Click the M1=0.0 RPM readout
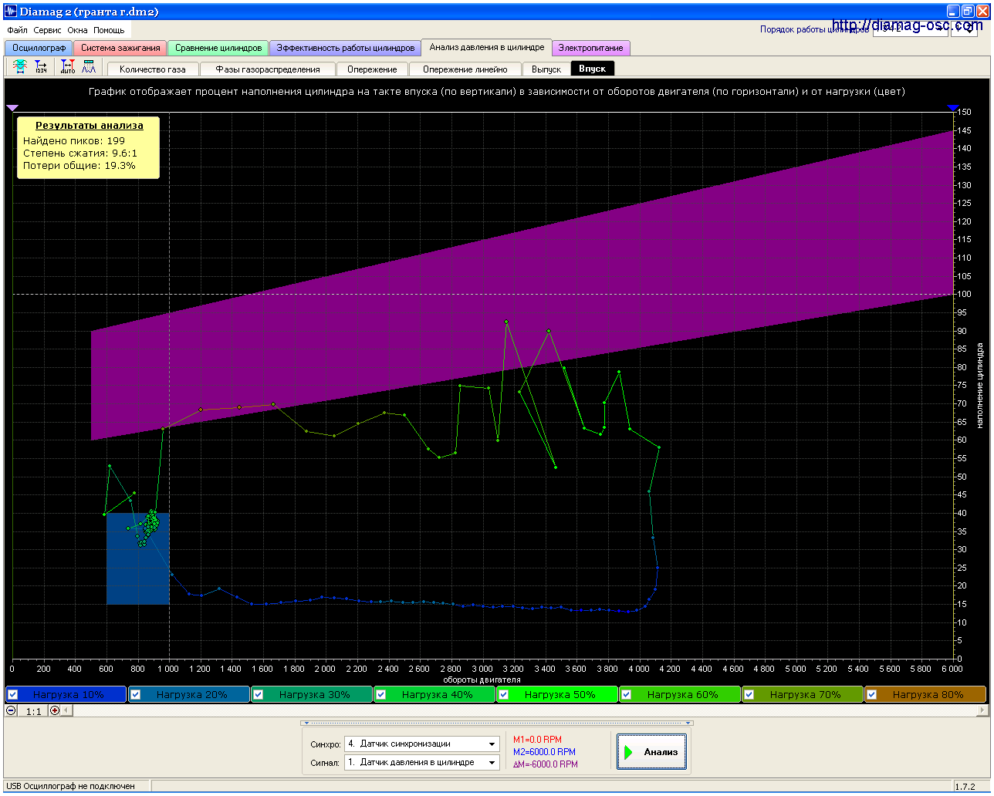Screen dimensions: 994x796 point(538,739)
